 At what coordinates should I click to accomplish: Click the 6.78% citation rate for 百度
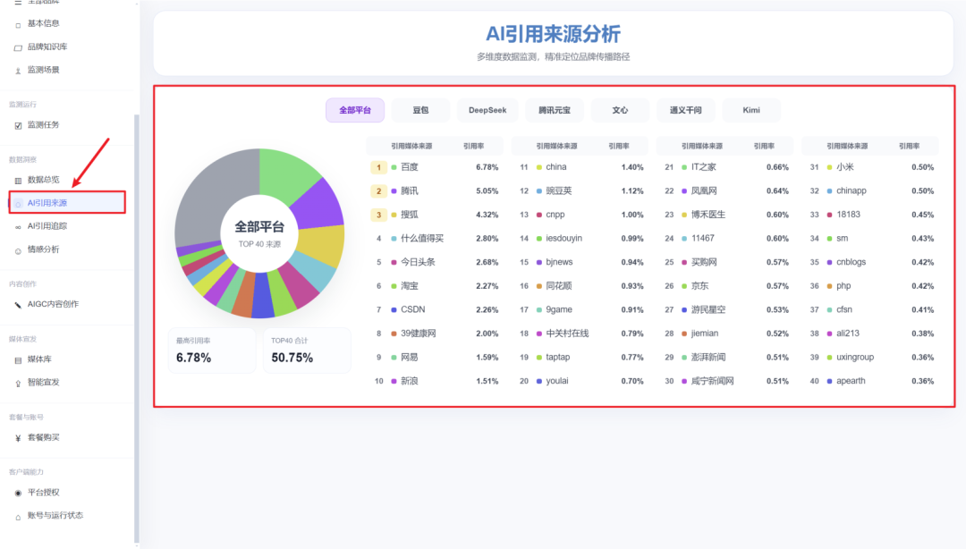coord(487,167)
